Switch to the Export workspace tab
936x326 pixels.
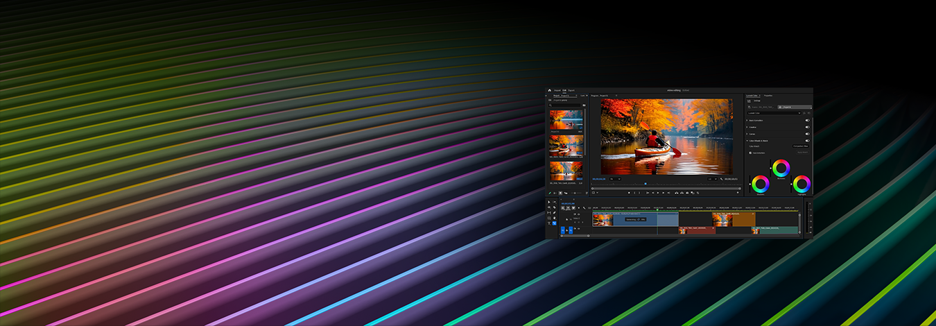click(571, 90)
